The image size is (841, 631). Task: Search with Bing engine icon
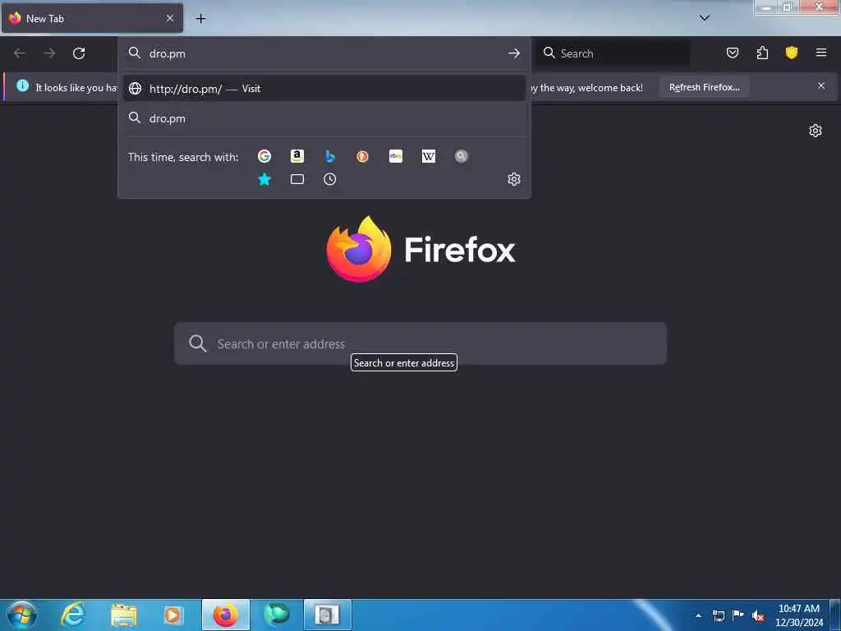330,156
